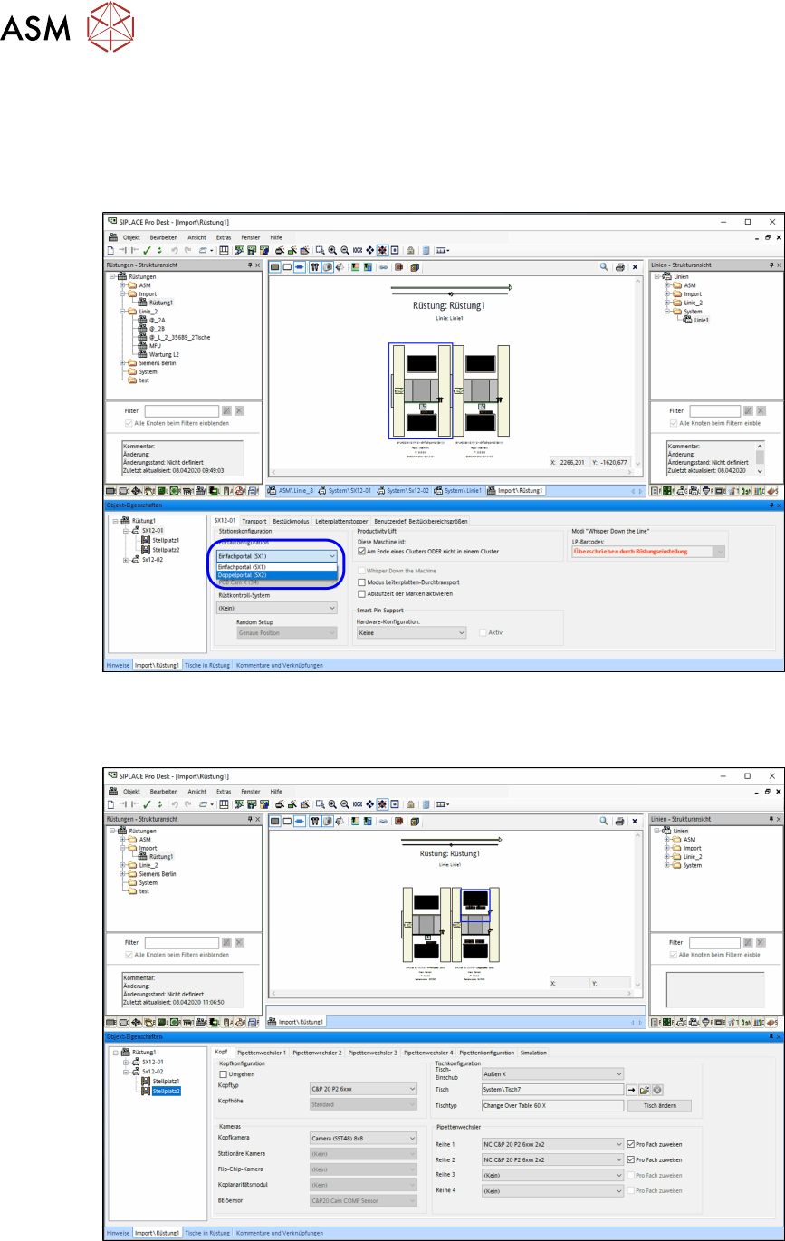
Task: Click the open folder icon beside Tisch field
Action: 645,1089
